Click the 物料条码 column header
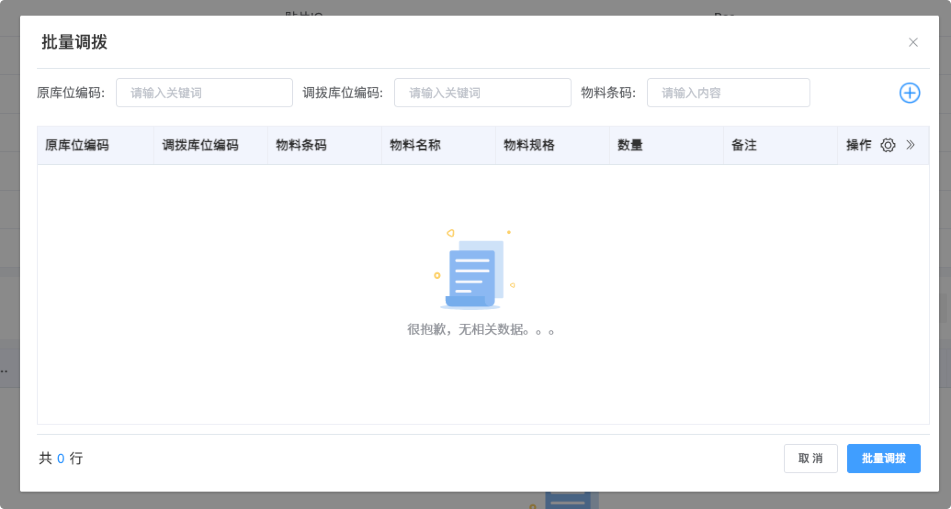Image resolution: width=951 pixels, height=509 pixels. (301, 145)
